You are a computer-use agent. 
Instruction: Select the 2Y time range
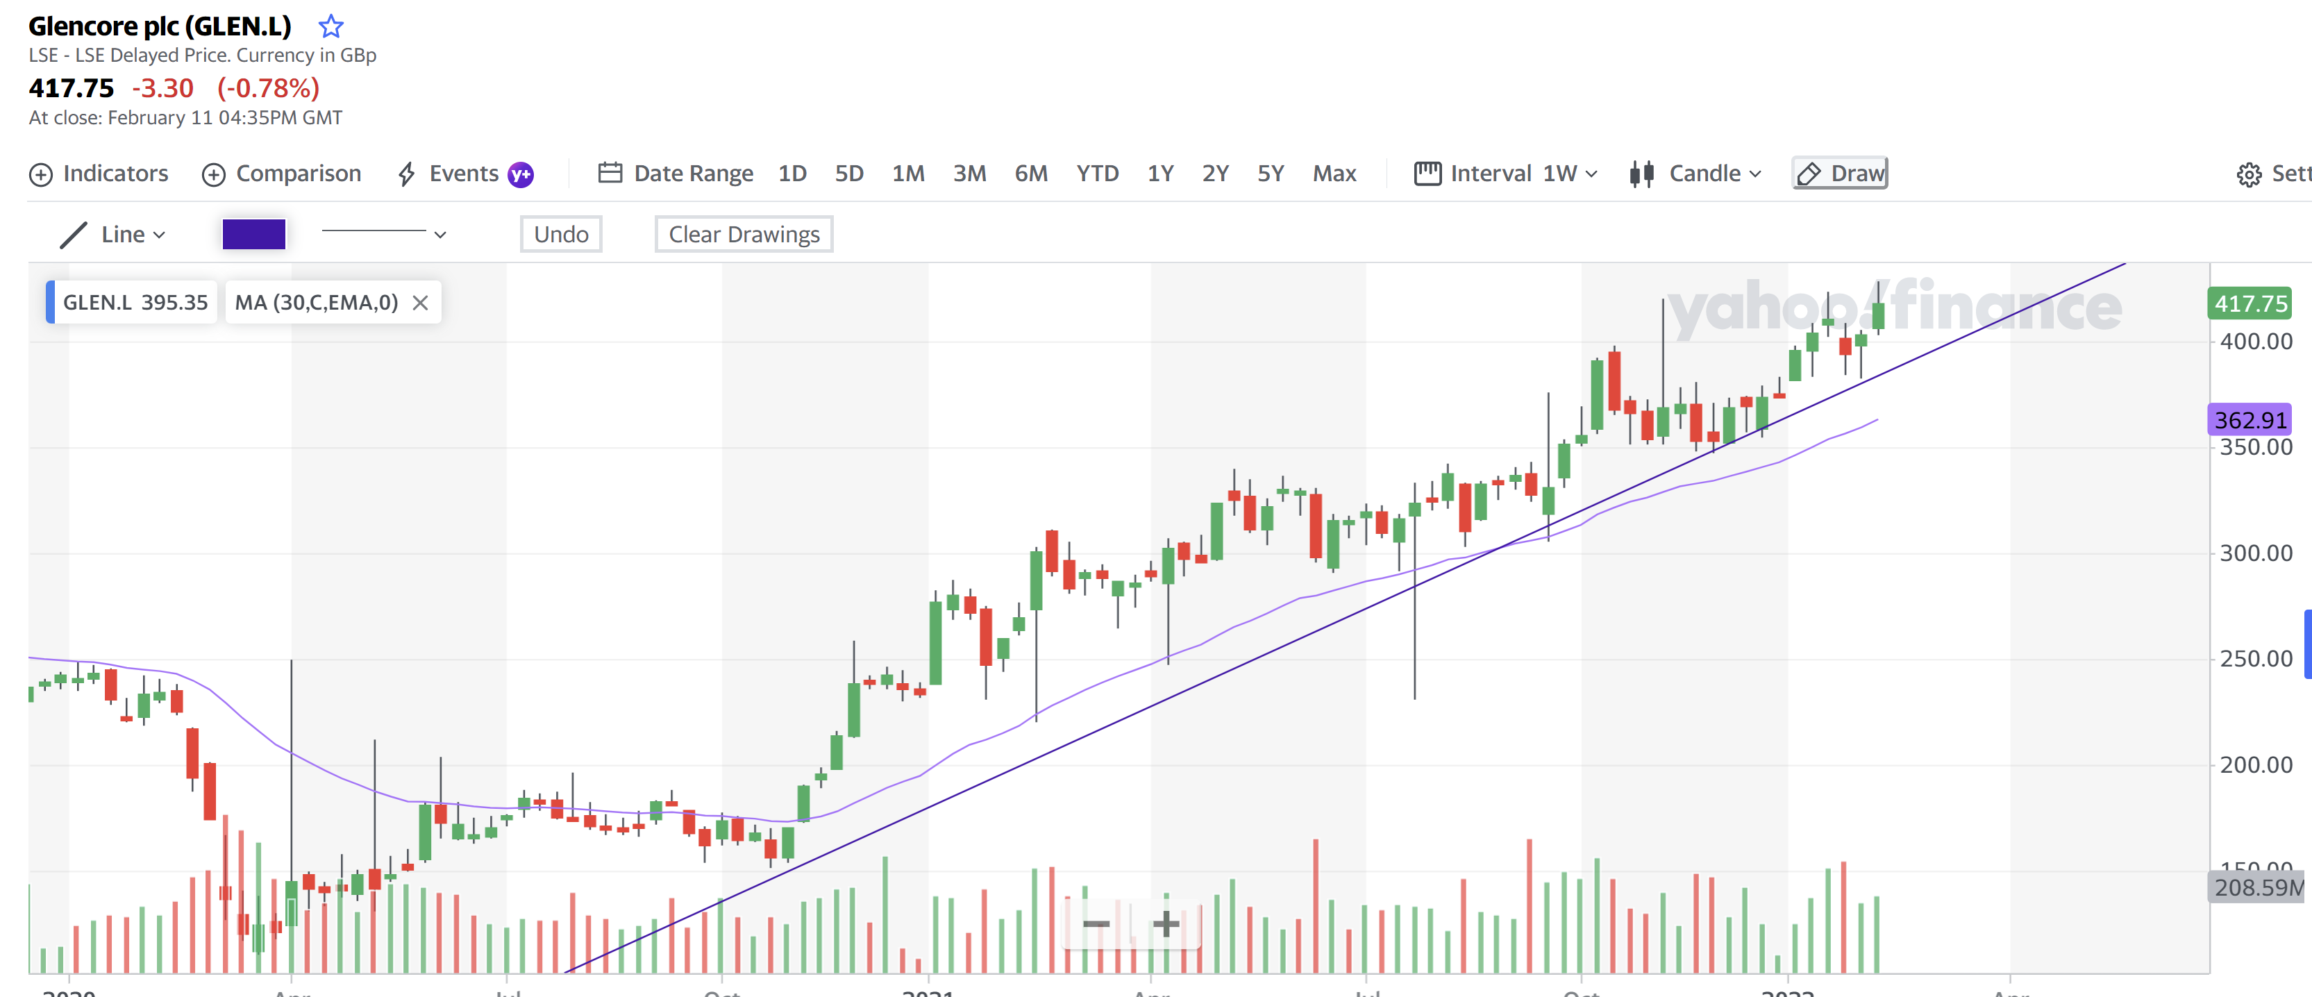coord(1215,173)
